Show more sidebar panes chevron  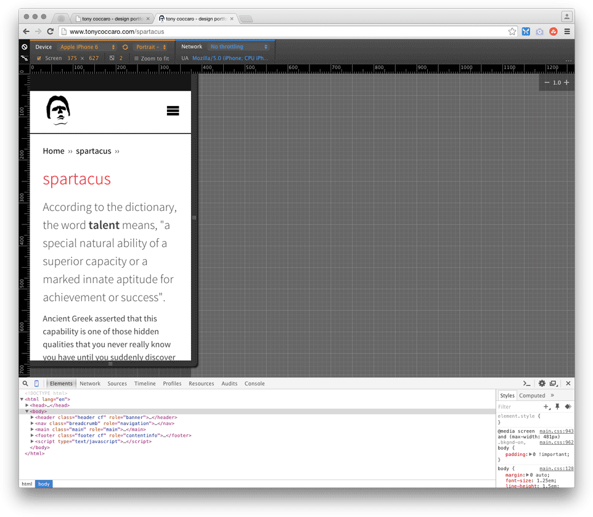(x=552, y=395)
